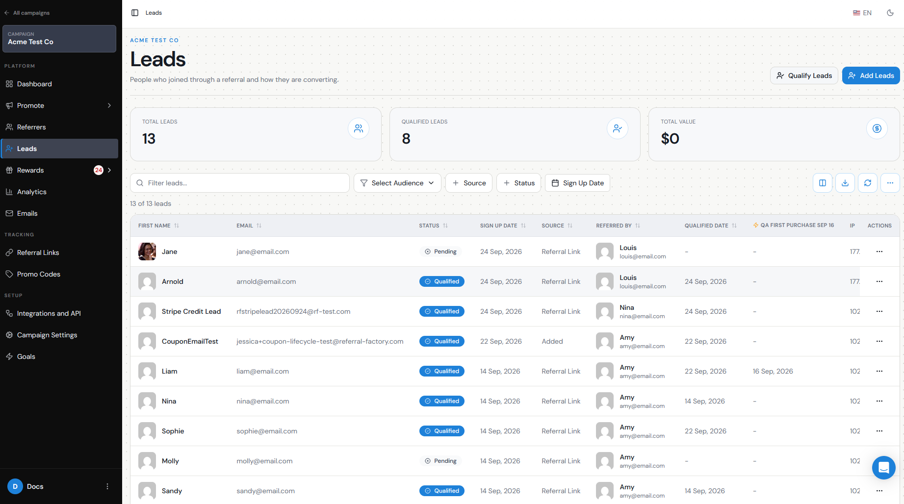Open Docs user options kebab menu
The width and height of the screenshot is (904, 504).
pyautogui.click(x=107, y=486)
